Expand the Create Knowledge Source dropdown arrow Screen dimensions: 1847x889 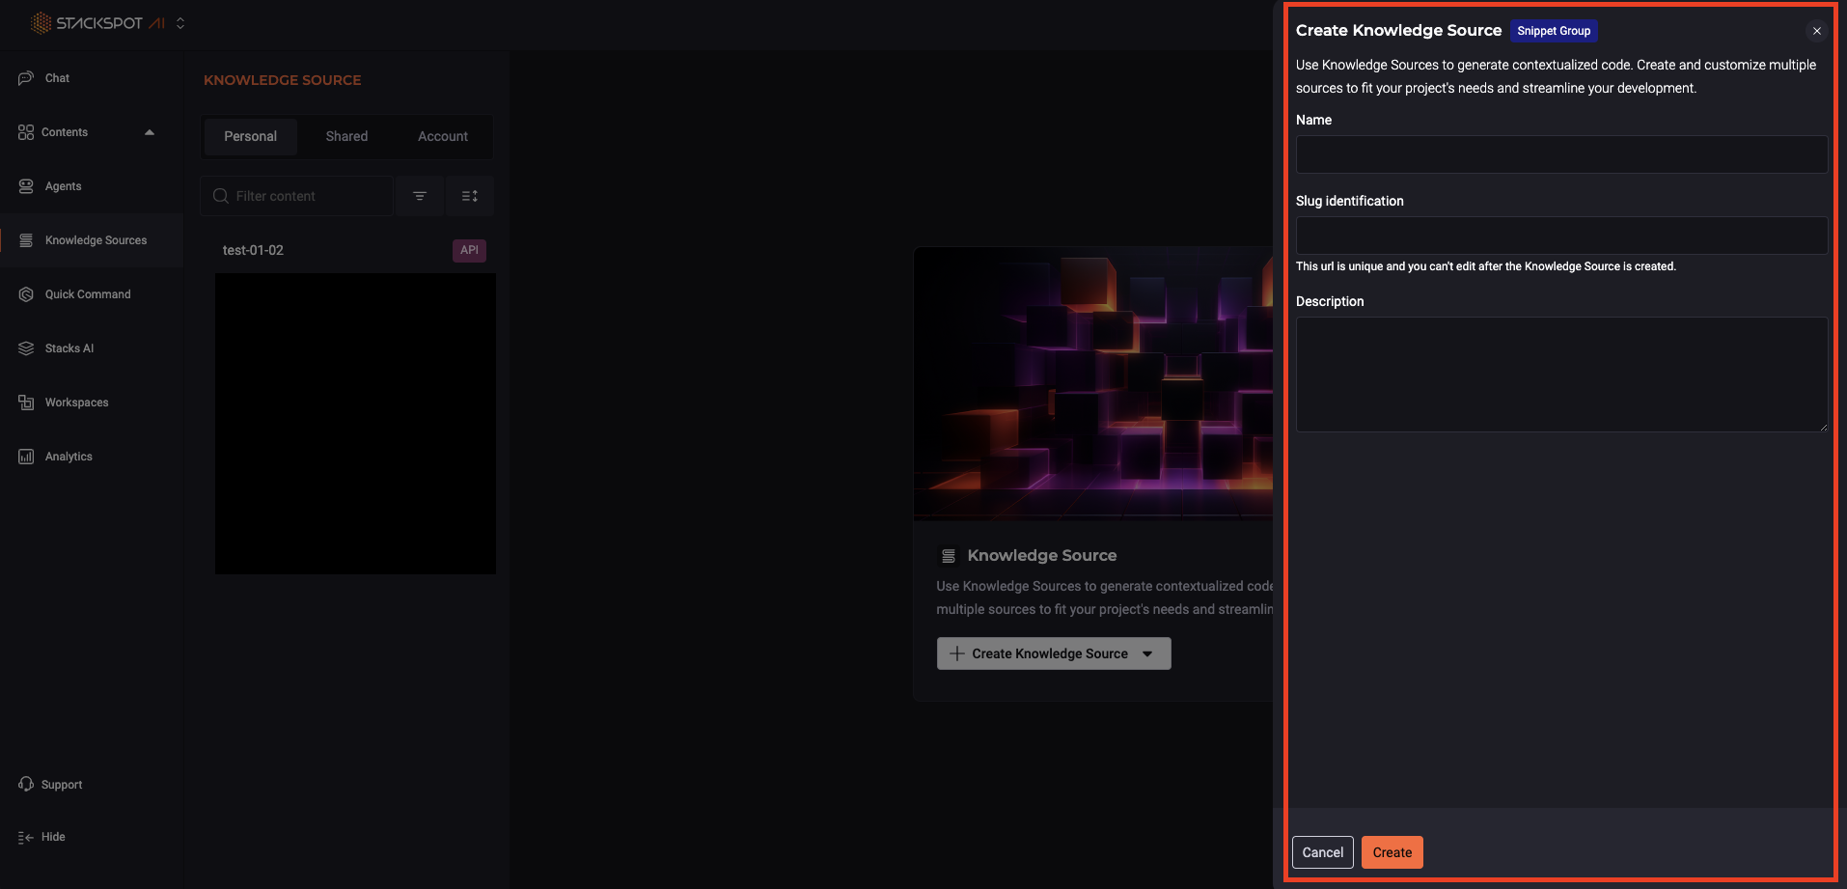tap(1147, 653)
